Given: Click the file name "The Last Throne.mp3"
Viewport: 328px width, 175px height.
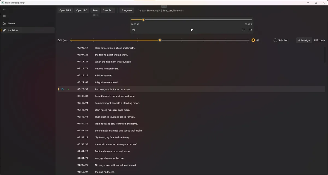Looking at the screenshot, I should coord(148,11).
